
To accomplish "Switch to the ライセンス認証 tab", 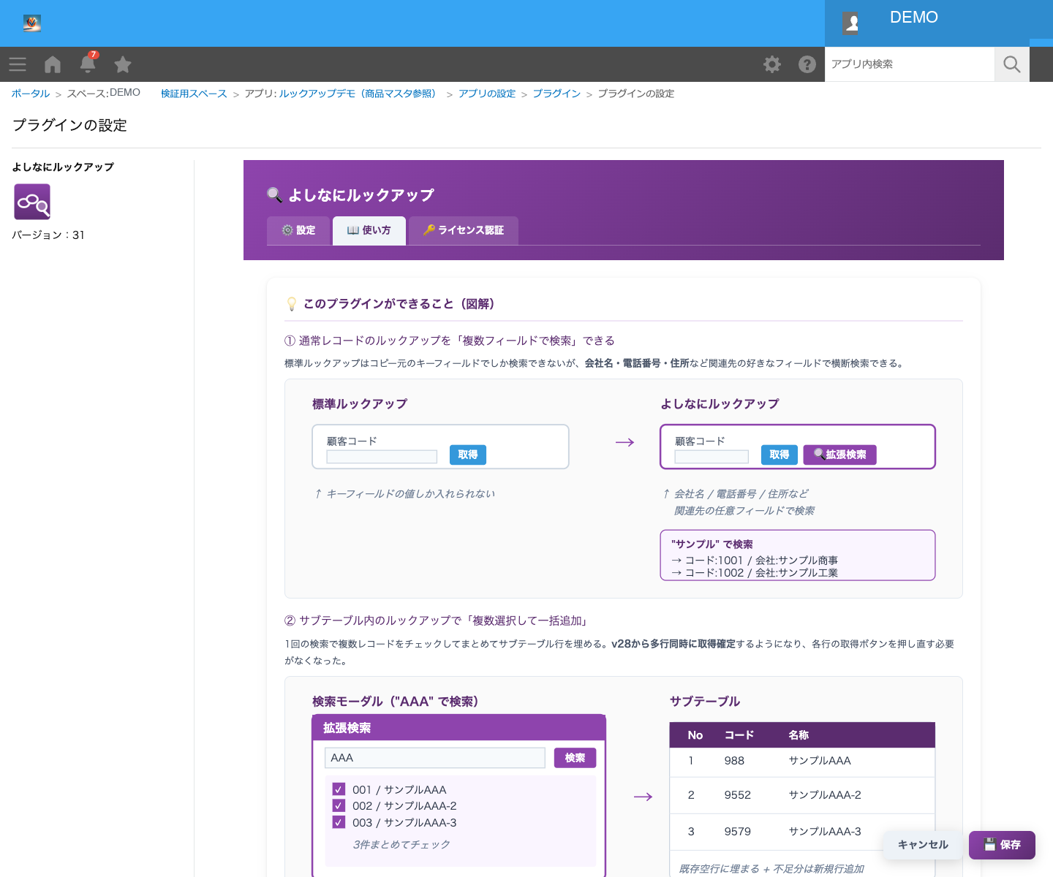I will click(464, 230).
